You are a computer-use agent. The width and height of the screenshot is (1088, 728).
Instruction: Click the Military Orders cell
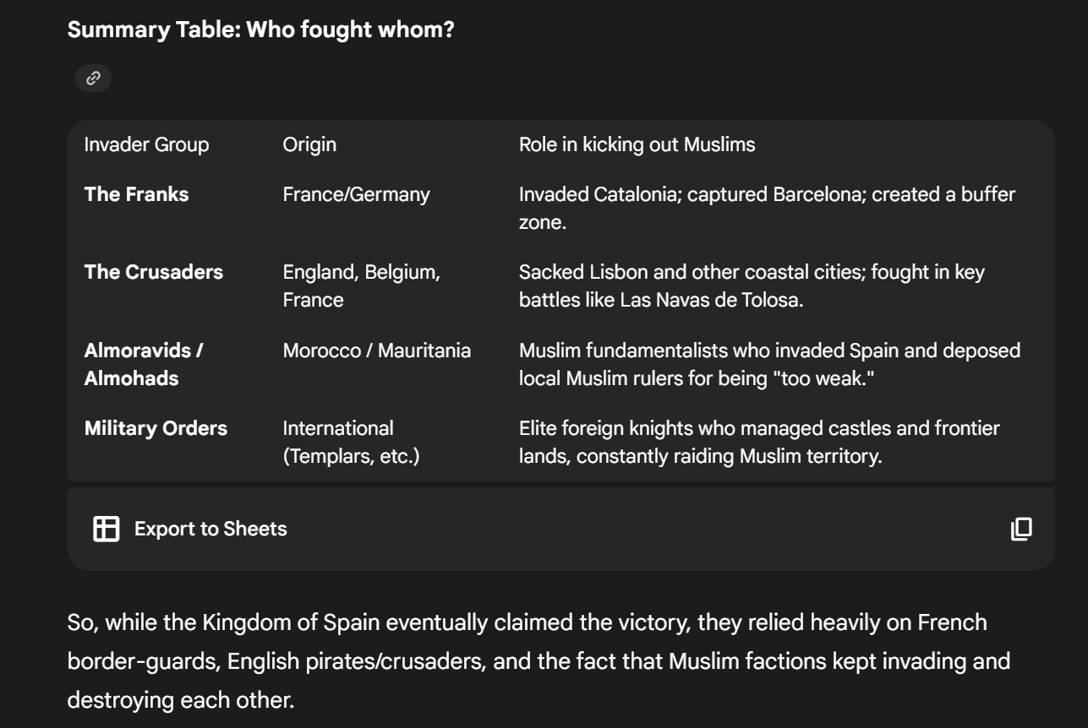coord(156,428)
